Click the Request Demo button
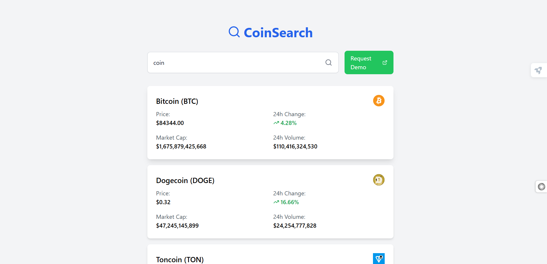 pos(369,62)
